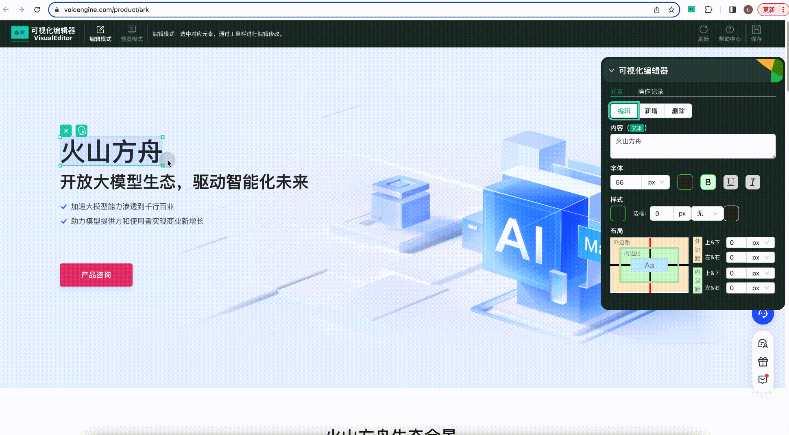Viewport: 789px width, 435px height.
Task: Click the Aa box model preview
Action: tap(649, 265)
